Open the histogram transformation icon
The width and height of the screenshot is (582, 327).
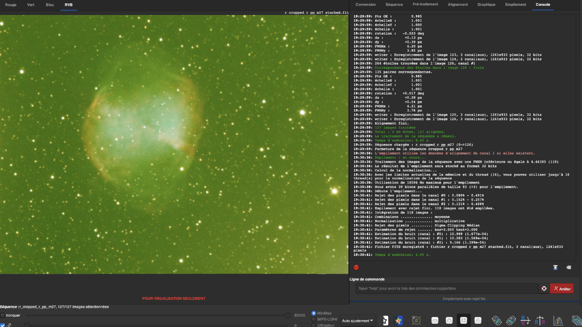tap(558, 320)
